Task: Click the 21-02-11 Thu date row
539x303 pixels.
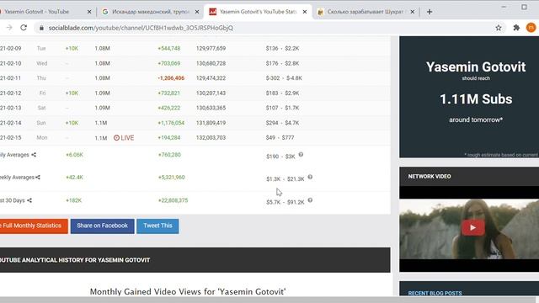Action: click(195, 78)
